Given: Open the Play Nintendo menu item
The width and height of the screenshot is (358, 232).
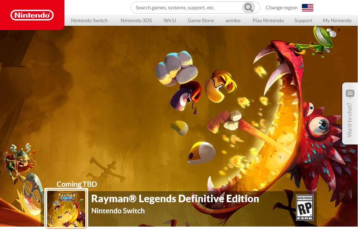Looking at the screenshot, I should tap(268, 20).
